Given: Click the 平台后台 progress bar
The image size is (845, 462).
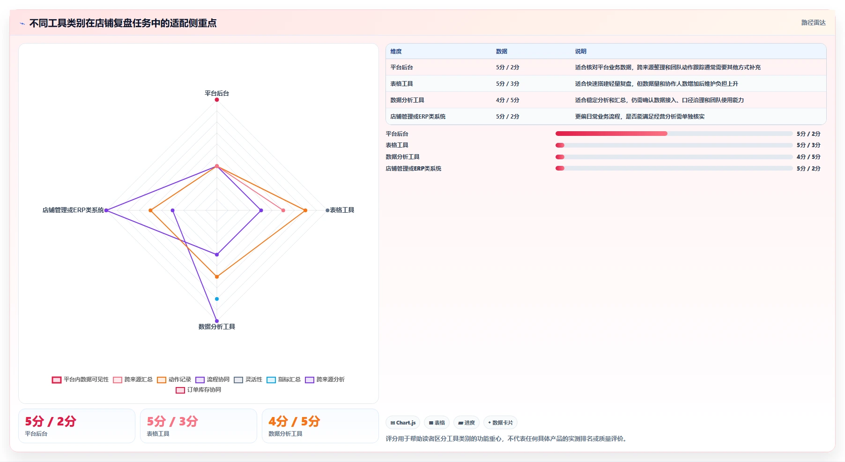Looking at the screenshot, I should [x=674, y=134].
